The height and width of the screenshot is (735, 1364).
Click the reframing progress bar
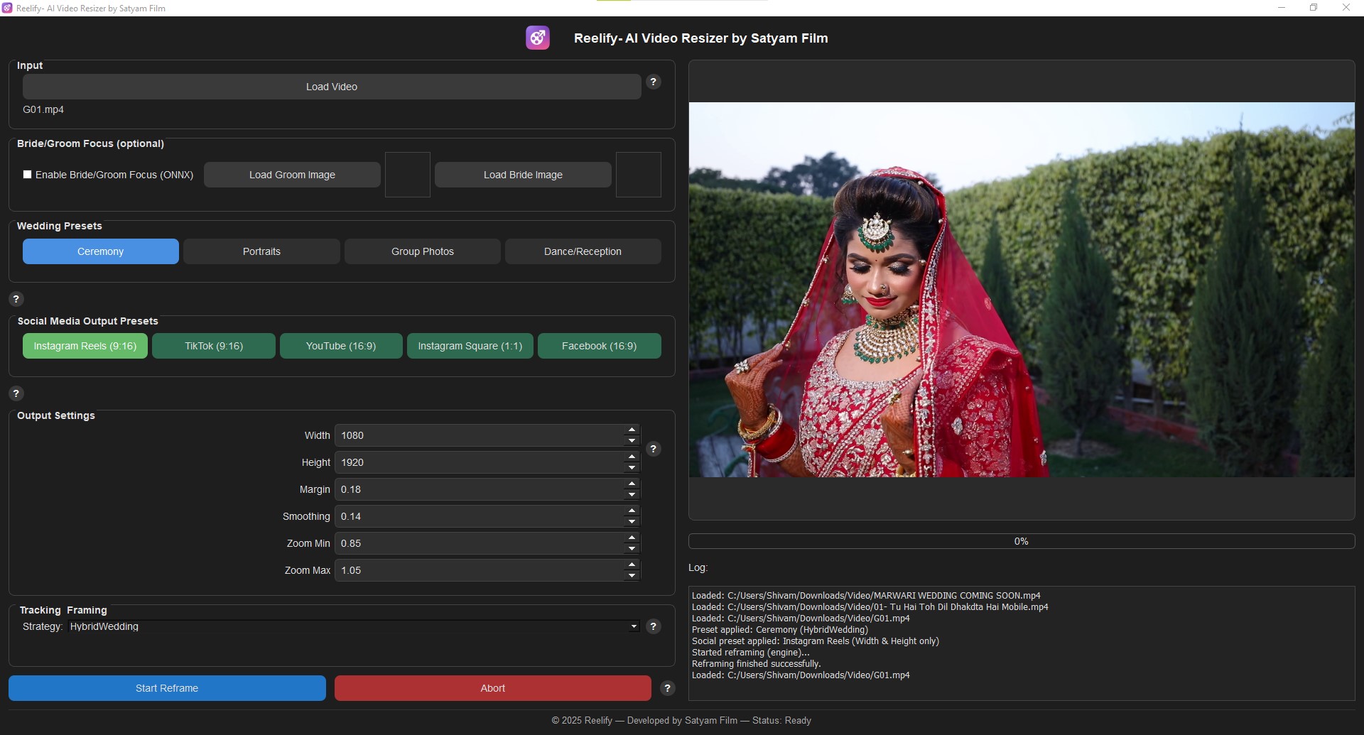tap(1021, 541)
